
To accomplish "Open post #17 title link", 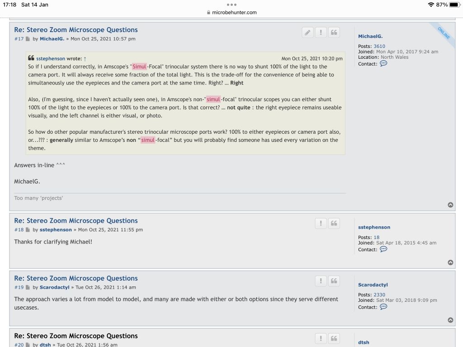I will 76,30.
